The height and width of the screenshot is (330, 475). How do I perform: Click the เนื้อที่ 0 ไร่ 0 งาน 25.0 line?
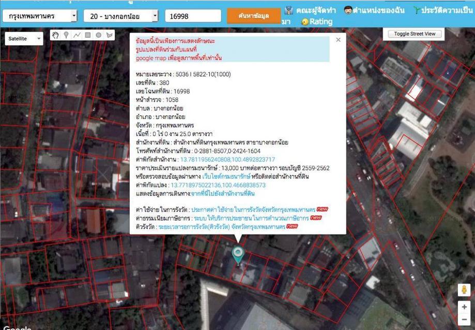[174, 134]
